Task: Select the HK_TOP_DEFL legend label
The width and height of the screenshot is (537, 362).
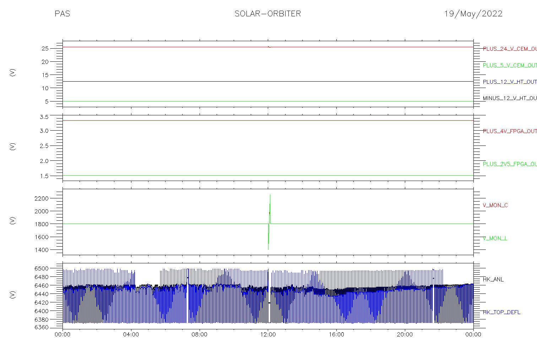Action: [x=501, y=312]
